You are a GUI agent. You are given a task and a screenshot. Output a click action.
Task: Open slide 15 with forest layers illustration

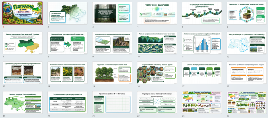click(x=112, y=73)
